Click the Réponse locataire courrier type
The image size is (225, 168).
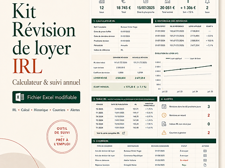102,165
